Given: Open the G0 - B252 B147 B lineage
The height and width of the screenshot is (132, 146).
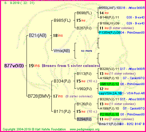Looking at the screenshot, I should tap(132, 124).
